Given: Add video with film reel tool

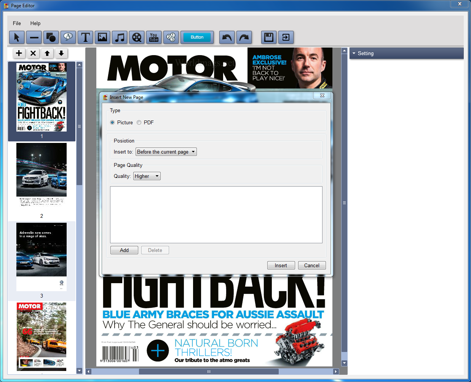Looking at the screenshot, I should (137, 37).
